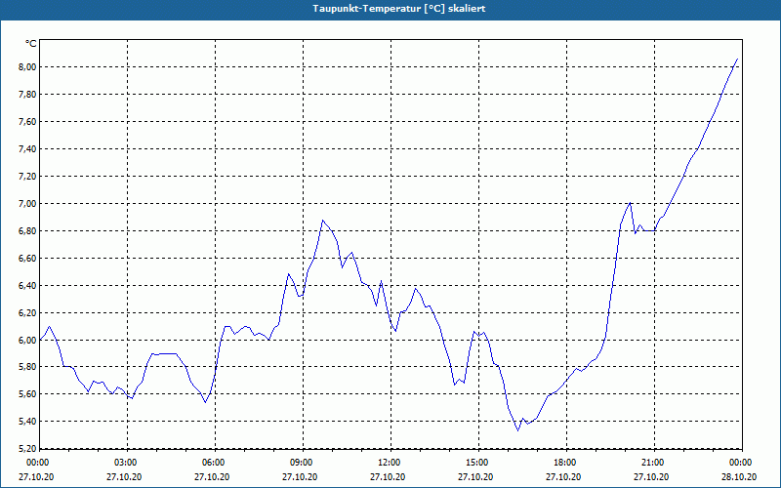
Task: Click the 5,20 y-axis label
Action: pyautogui.click(x=28, y=449)
